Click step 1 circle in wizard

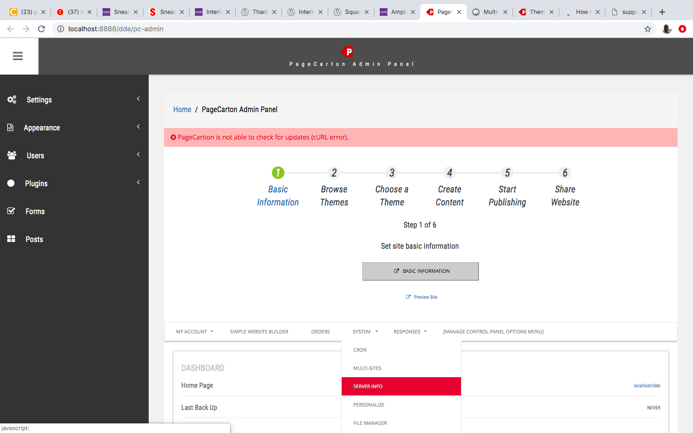(278, 173)
